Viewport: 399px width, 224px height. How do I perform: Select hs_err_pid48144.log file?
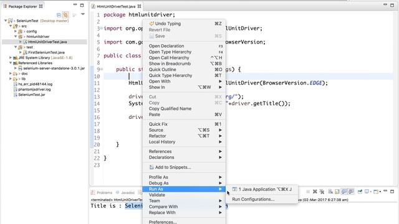point(36,84)
